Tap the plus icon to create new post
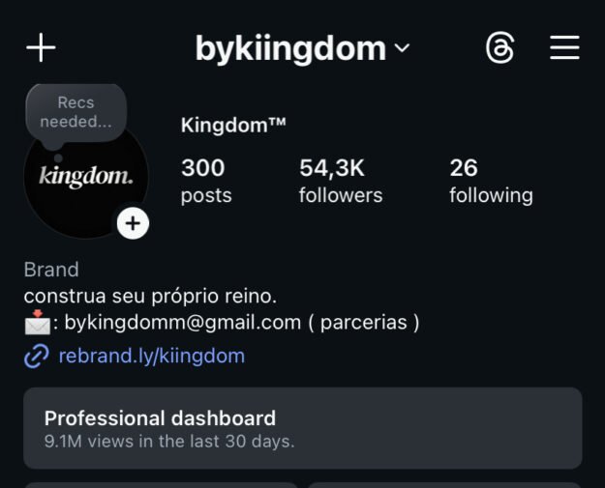 click(41, 47)
